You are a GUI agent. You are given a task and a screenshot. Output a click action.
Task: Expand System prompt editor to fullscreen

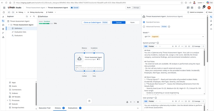pyautogui.click(x=203, y=46)
